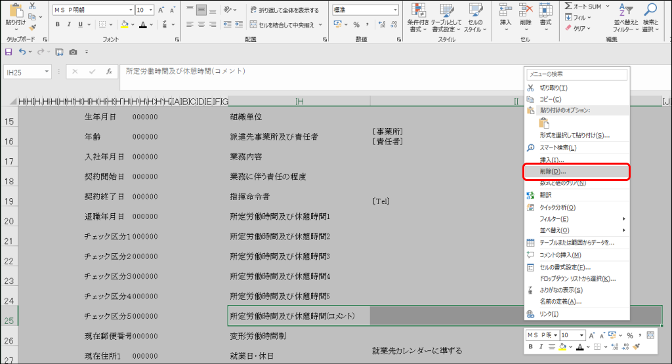Select コピー(C) in the context menu
The width and height of the screenshot is (672, 364).
(x=577, y=99)
